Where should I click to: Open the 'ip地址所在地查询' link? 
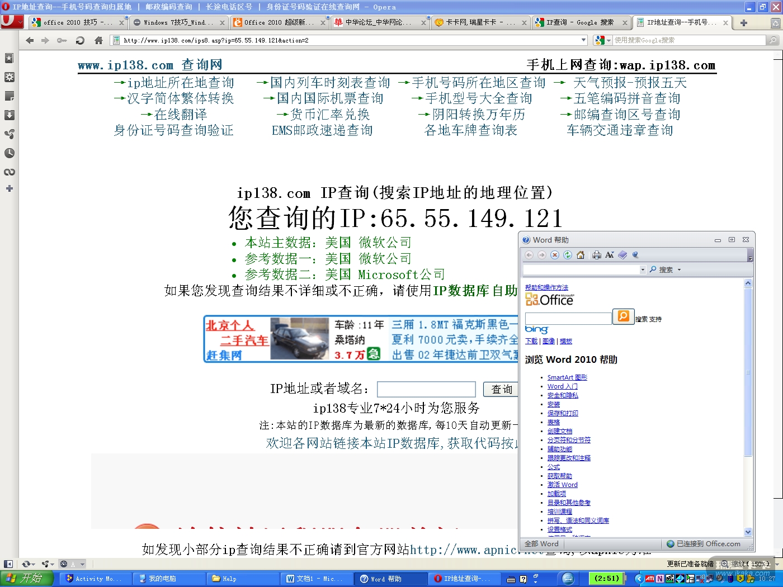pyautogui.click(x=181, y=83)
